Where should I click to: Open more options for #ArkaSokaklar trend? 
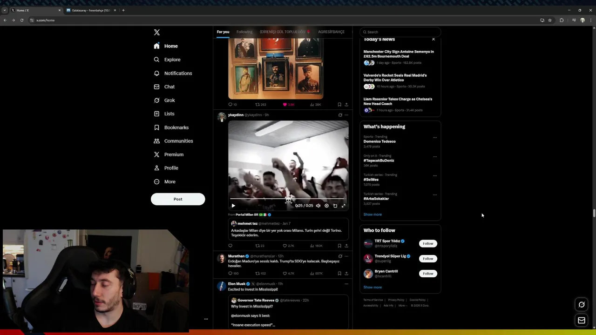pos(435,195)
